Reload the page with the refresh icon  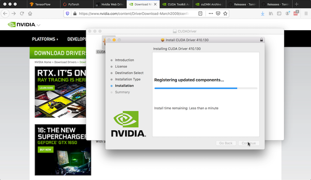click(22, 14)
